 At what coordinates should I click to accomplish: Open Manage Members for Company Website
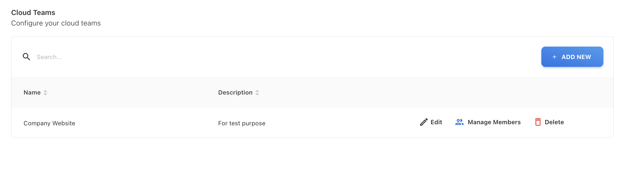point(494,122)
